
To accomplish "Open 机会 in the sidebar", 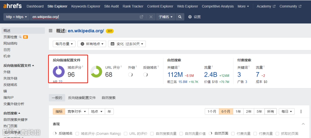I will click(x=7, y=56).
